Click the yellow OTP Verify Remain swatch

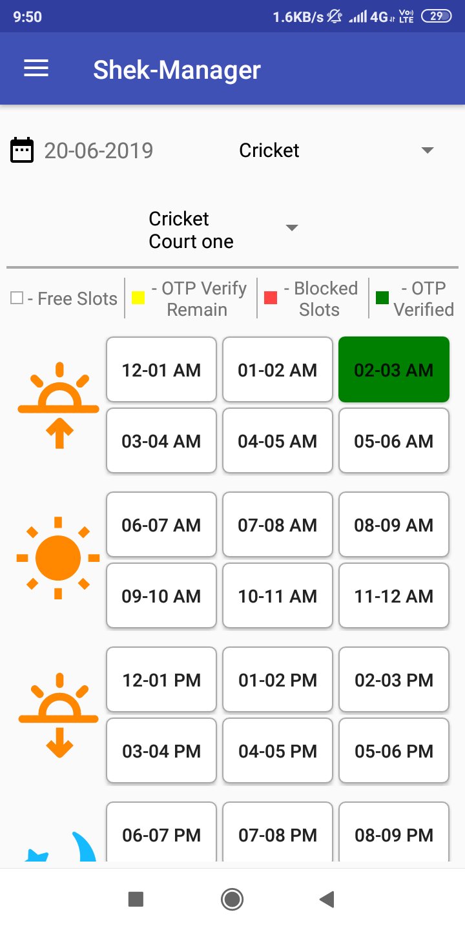point(138,298)
